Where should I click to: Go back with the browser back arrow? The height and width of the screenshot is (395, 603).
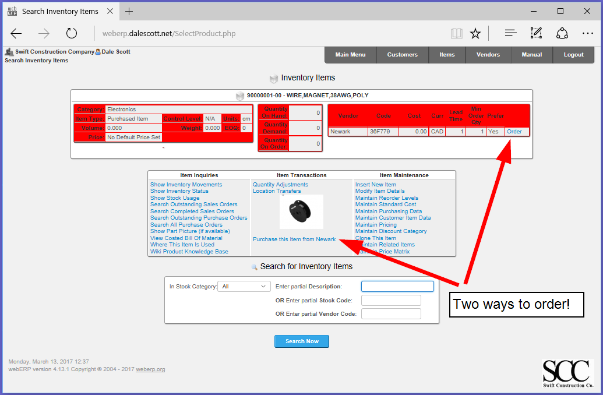click(x=16, y=33)
